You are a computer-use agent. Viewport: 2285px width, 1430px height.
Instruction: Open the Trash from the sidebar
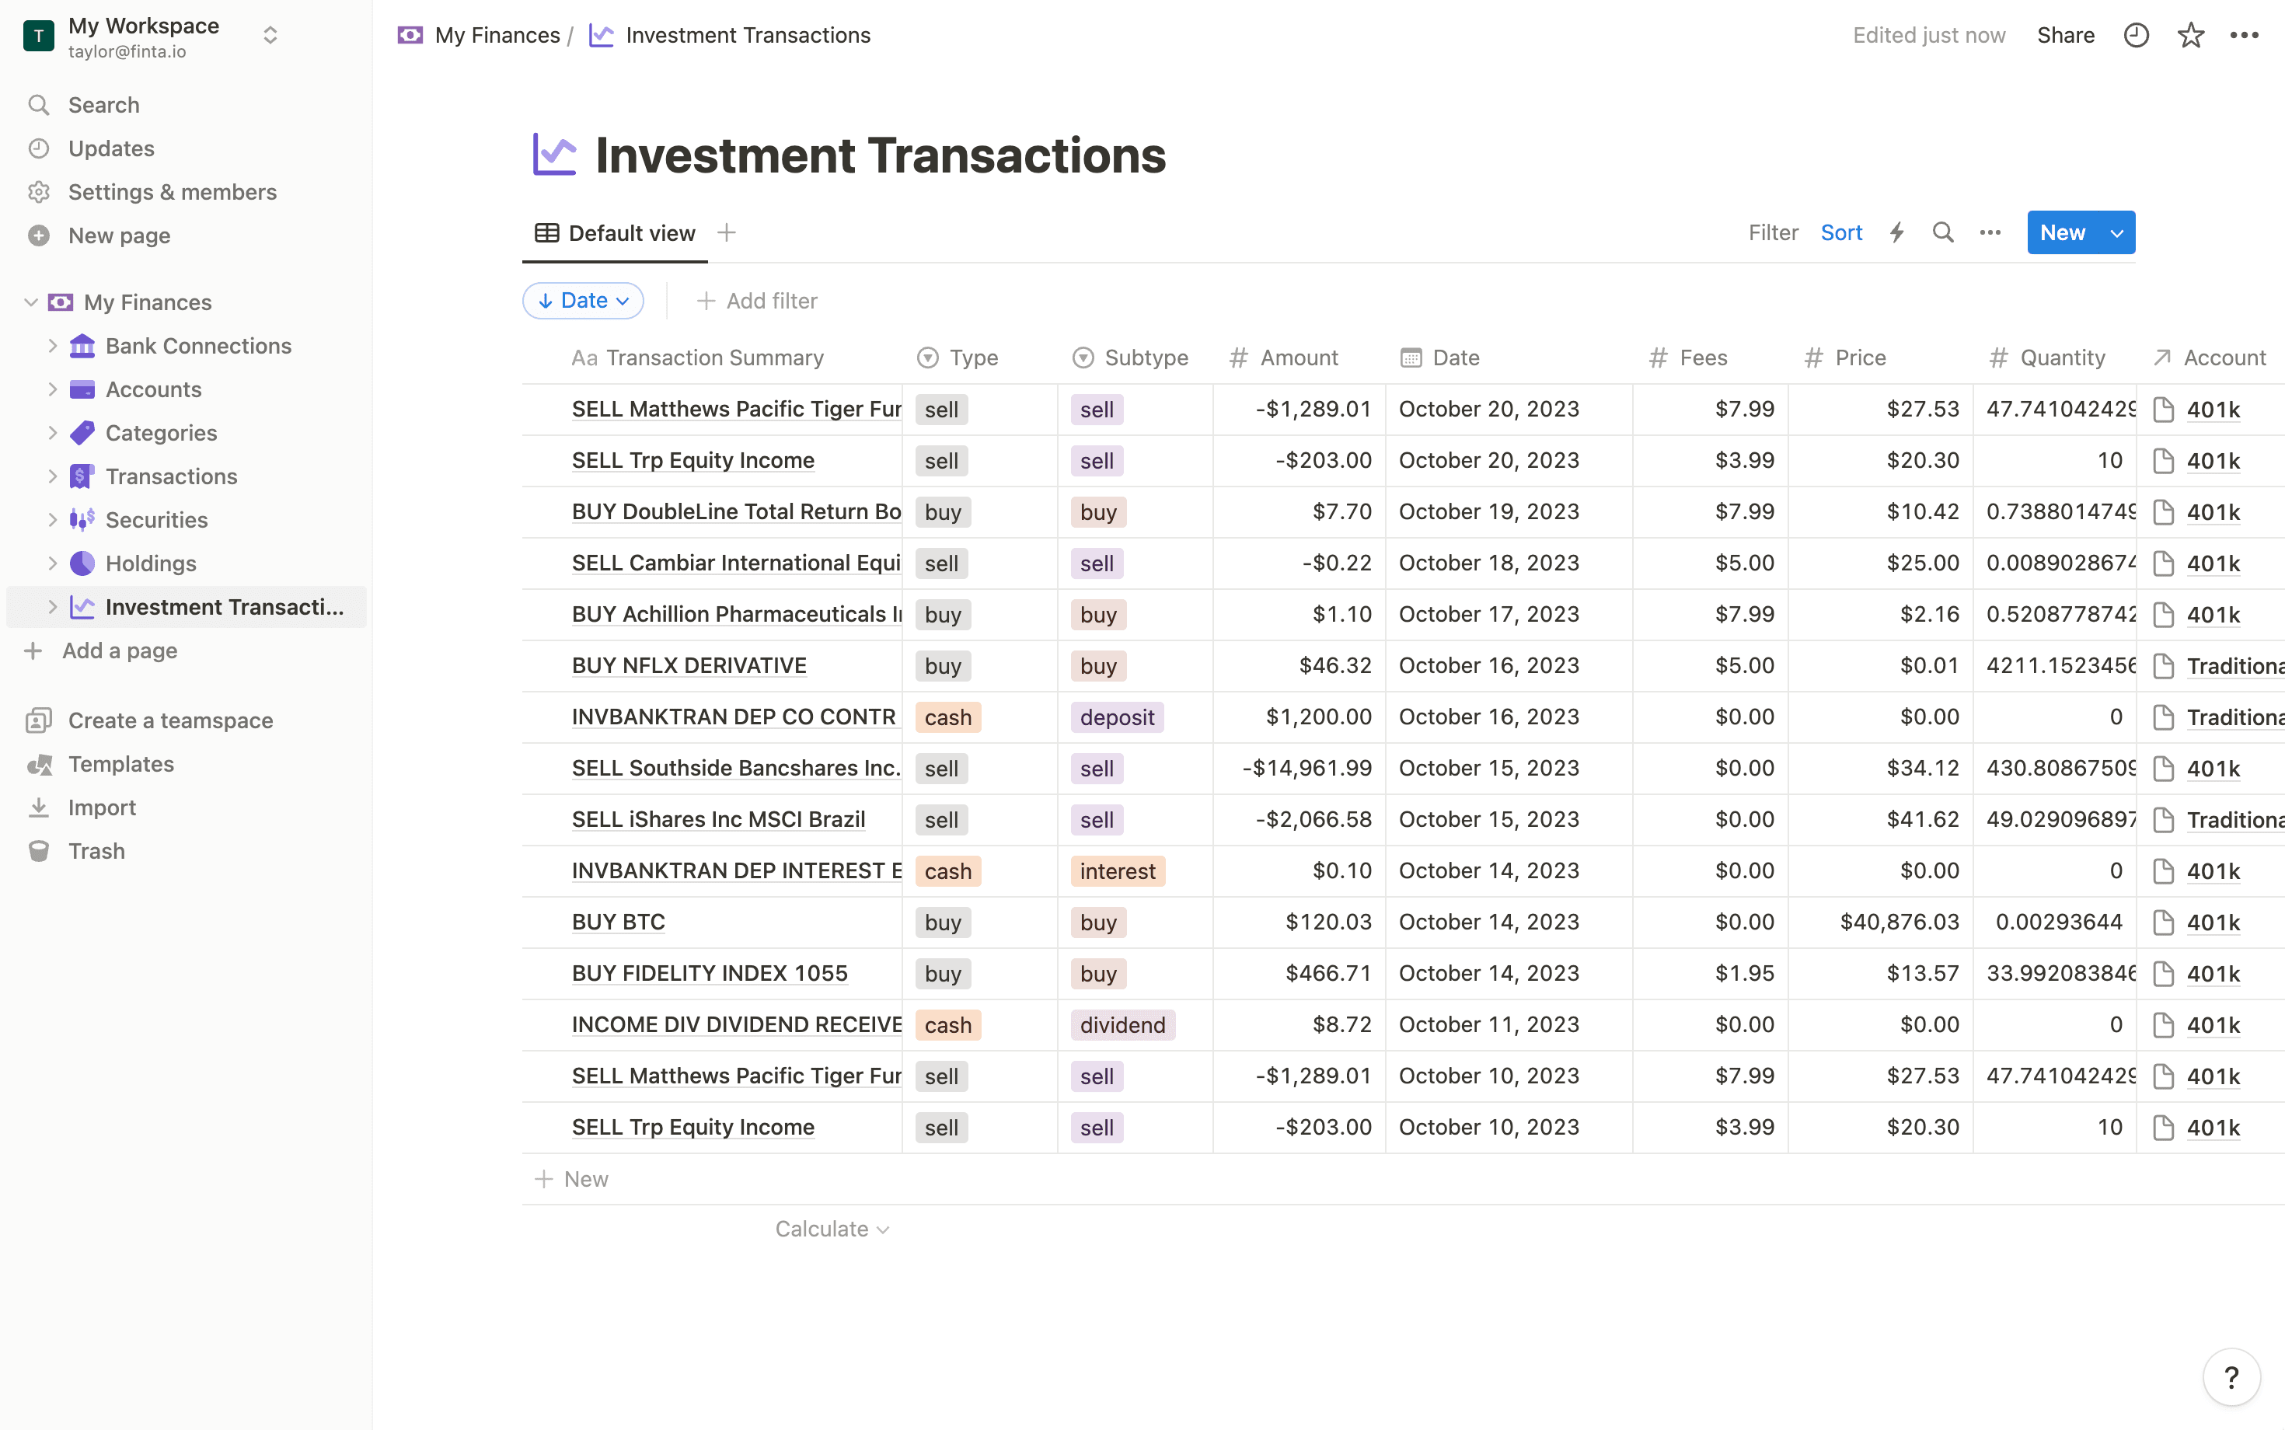(x=97, y=850)
